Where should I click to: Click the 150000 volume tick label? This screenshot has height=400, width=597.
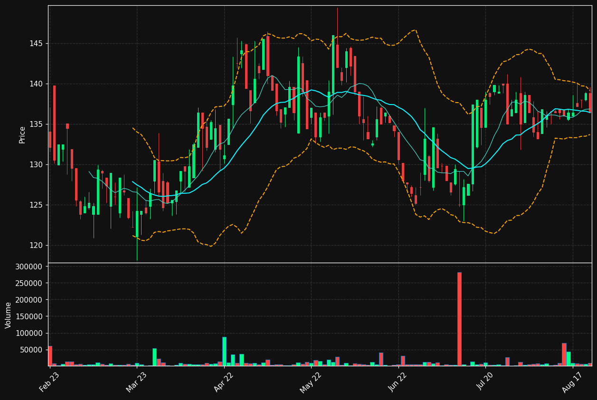click(29, 317)
